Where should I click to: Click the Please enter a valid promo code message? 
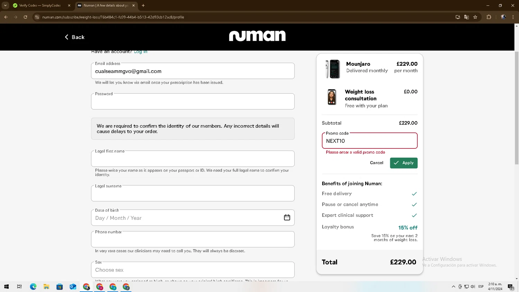355,152
